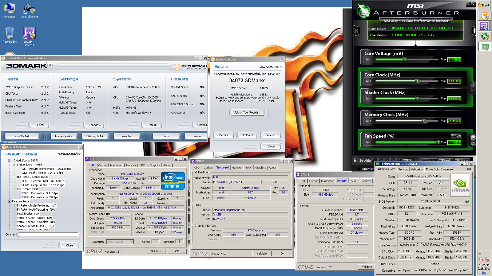This screenshot has width=492, height=276.
Task: Click the 3DMark Score window title icon
Action: [x=213, y=60]
